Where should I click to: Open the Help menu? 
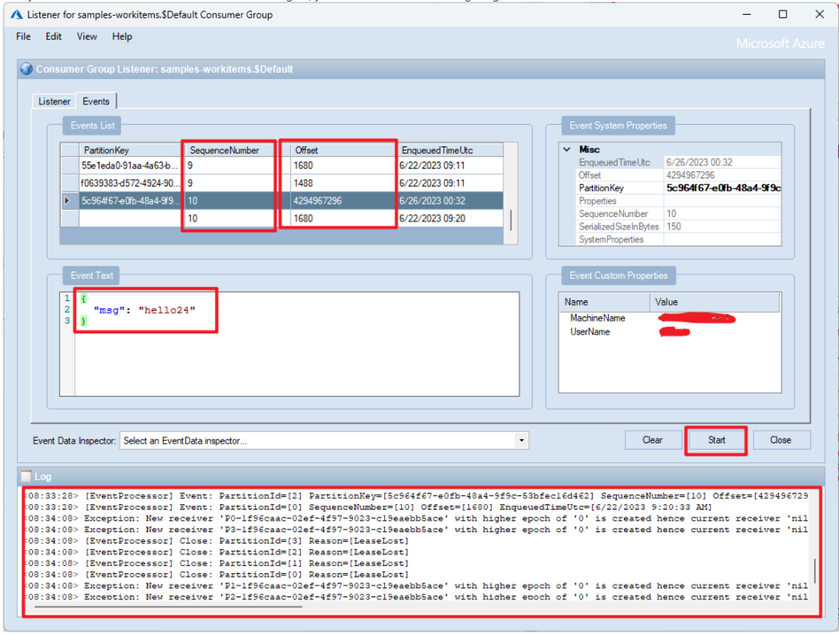click(x=122, y=36)
